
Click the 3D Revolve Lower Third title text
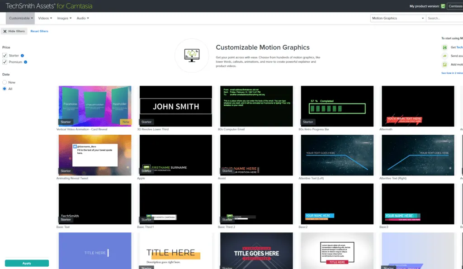click(x=153, y=129)
